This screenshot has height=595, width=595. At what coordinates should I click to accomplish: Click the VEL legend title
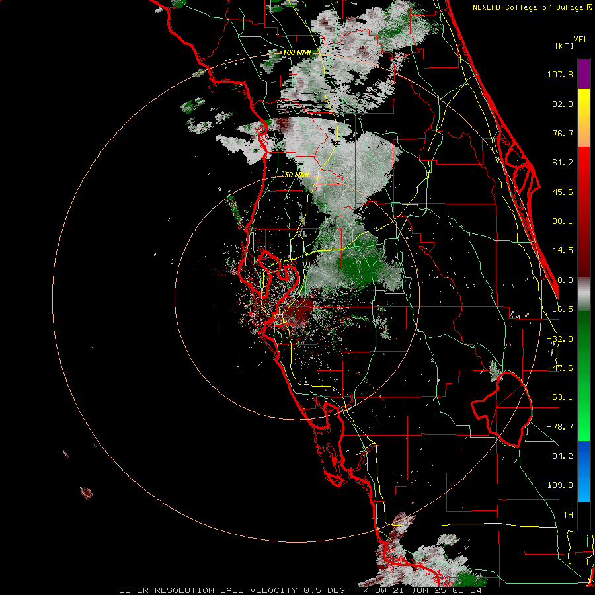coord(580,40)
